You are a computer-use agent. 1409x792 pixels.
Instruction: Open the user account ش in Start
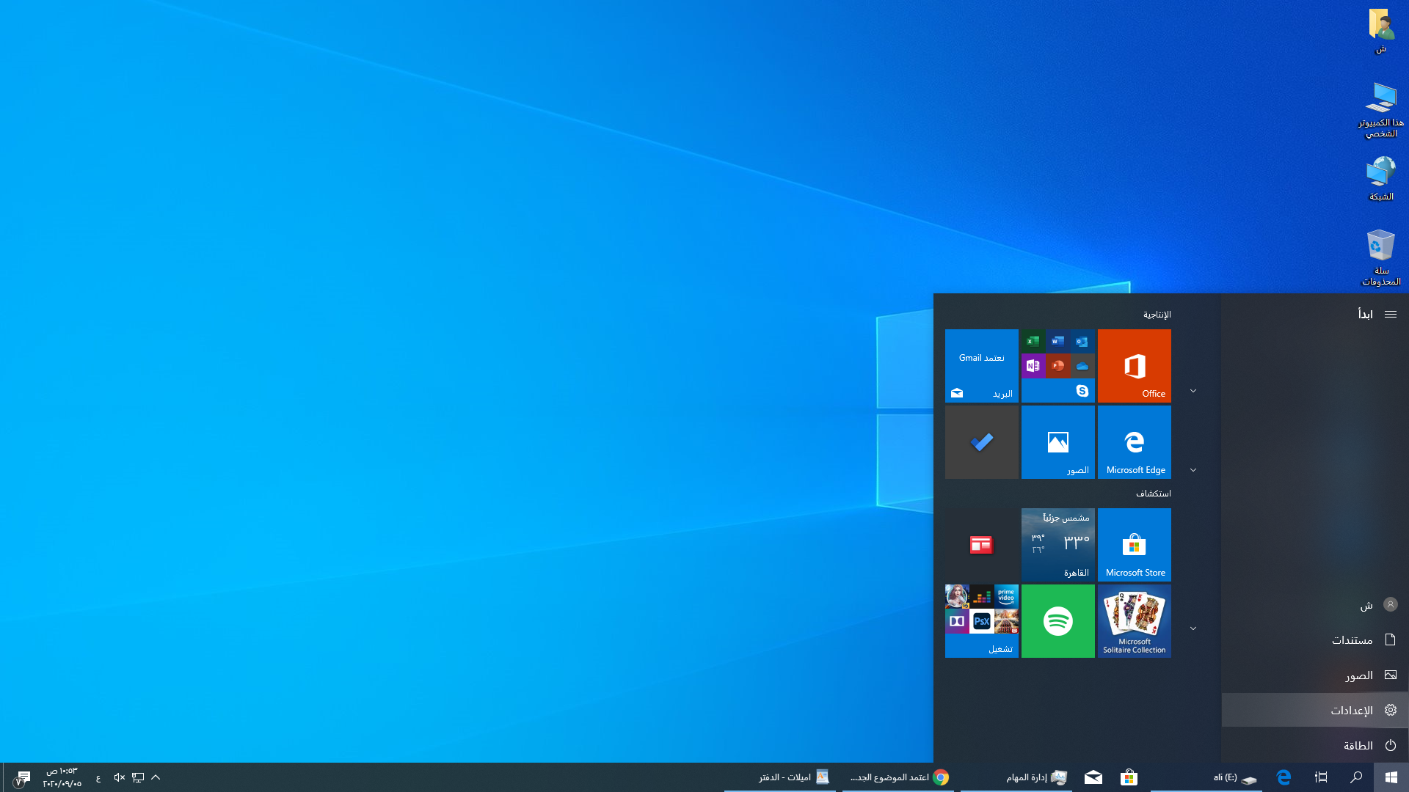[1314, 604]
